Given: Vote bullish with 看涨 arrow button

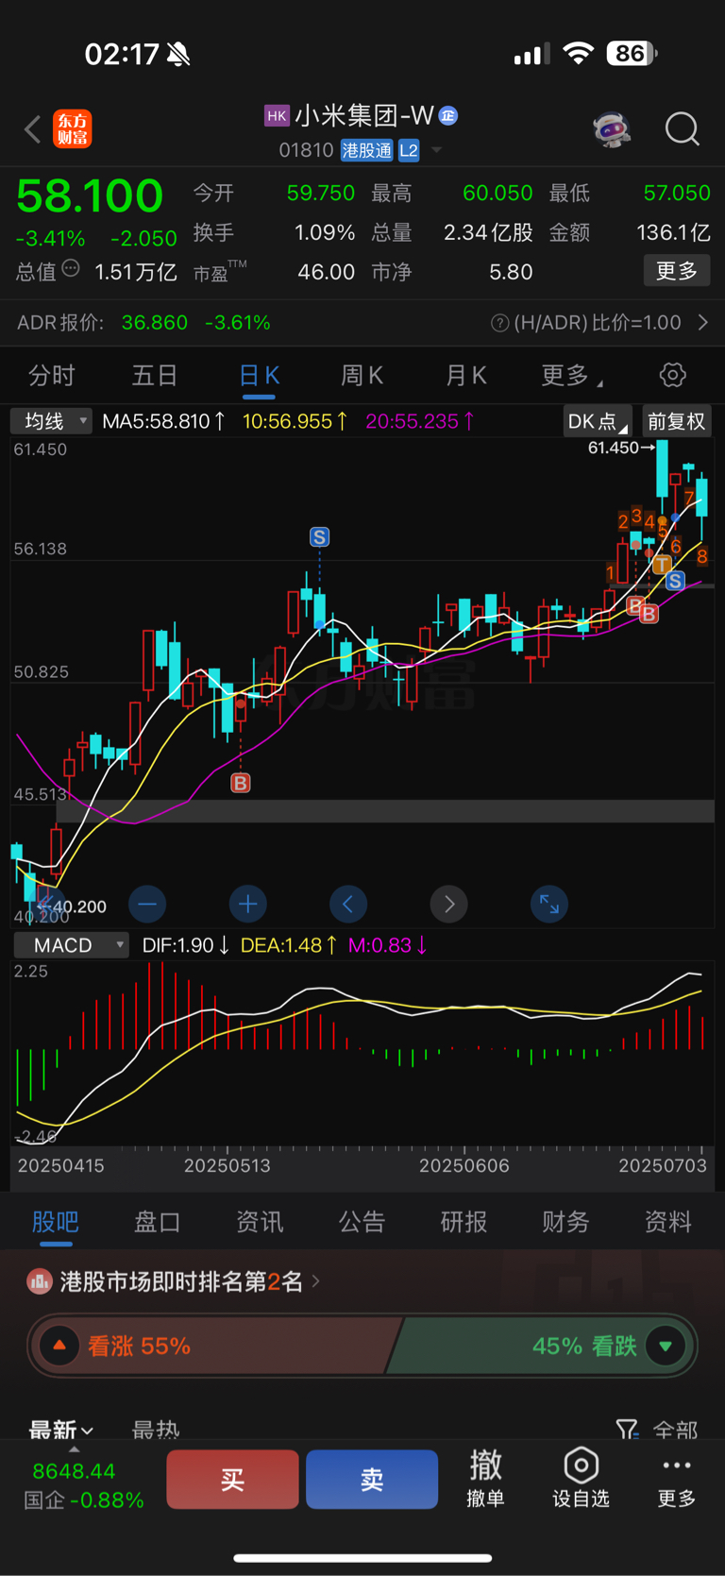Looking at the screenshot, I should (59, 1346).
